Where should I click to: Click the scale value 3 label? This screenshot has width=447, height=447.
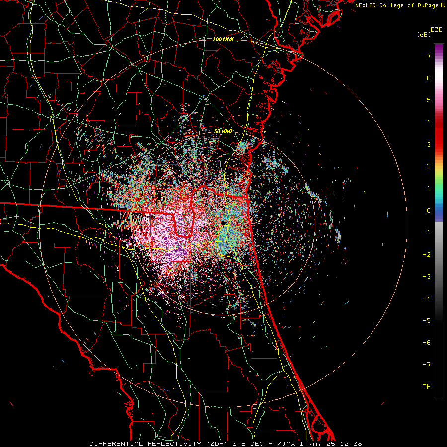click(429, 144)
